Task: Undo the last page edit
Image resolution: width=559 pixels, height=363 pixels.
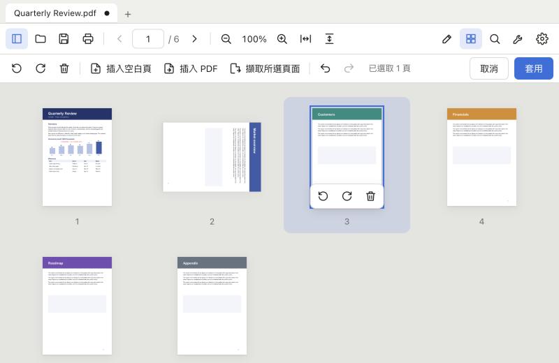Action: 325,68
